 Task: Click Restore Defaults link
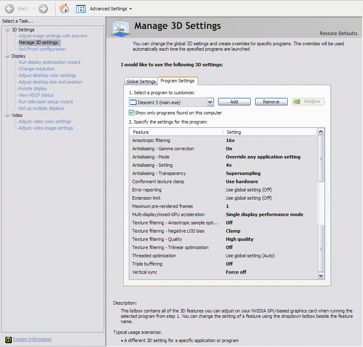click(x=338, y=33)
